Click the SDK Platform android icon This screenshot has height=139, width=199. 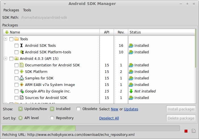coord(22,71)
